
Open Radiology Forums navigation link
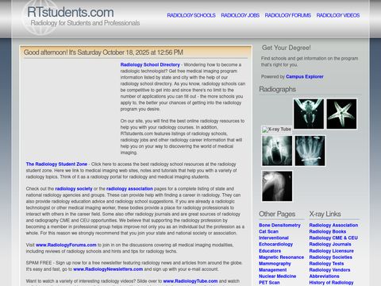(288, 15)
